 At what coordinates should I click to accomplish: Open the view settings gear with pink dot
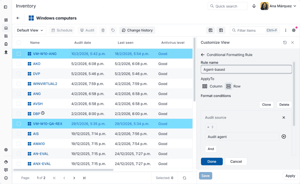click(x=294, y=30)
